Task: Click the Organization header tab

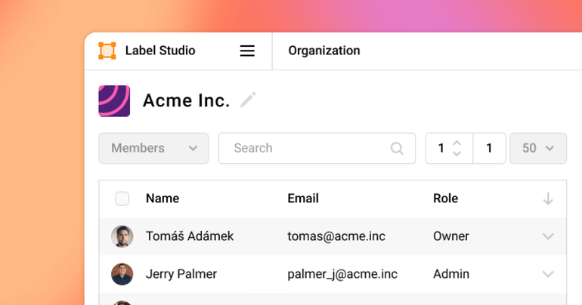Action: [x=324, y=51]
